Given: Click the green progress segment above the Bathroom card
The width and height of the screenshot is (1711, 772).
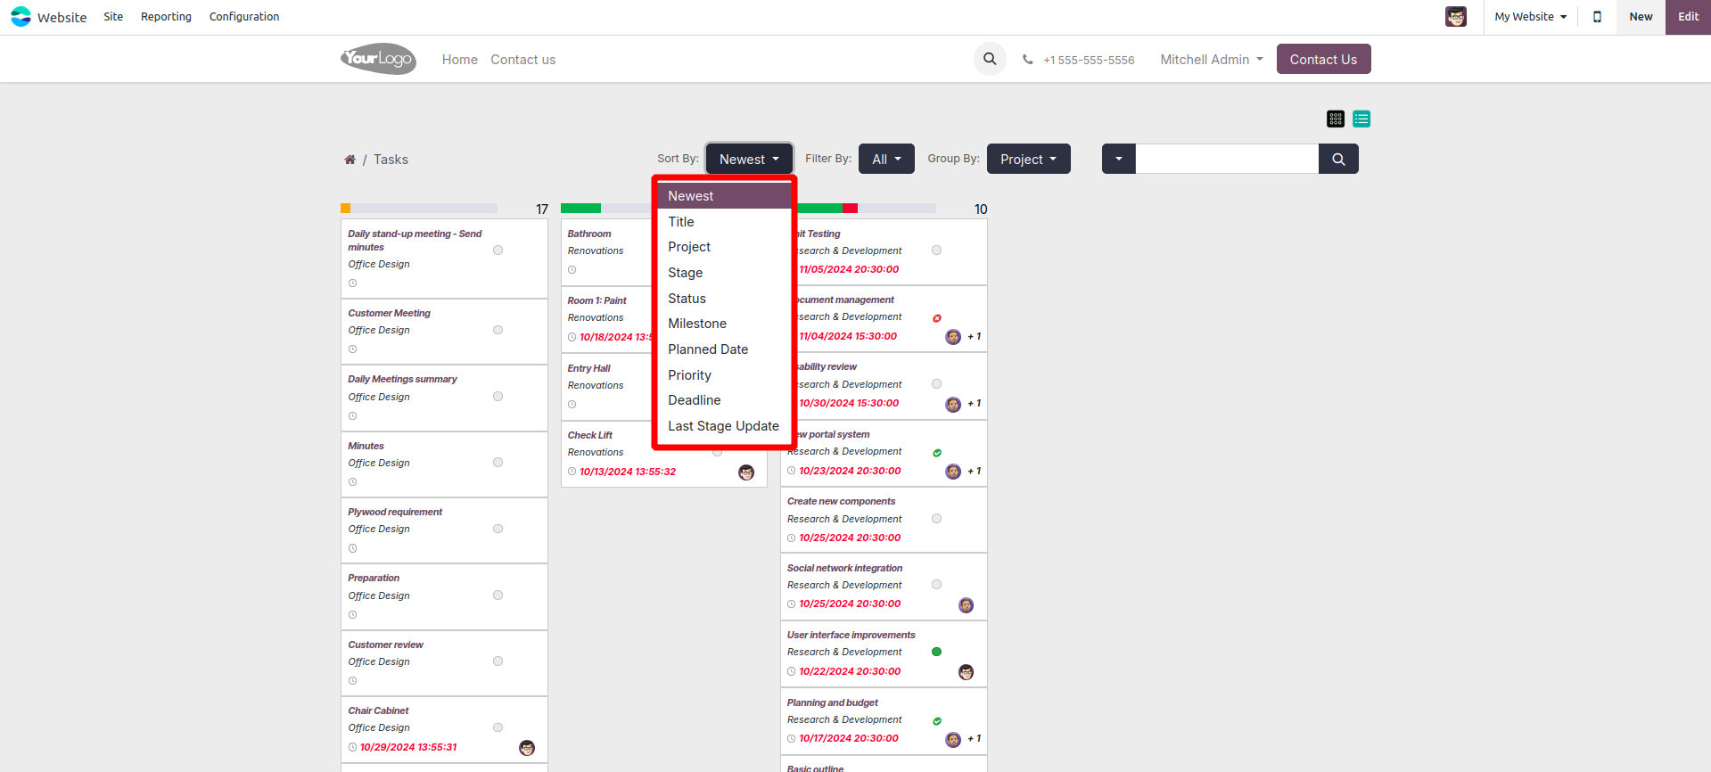Looking at the screenshot, I should (x=580, y=209).
